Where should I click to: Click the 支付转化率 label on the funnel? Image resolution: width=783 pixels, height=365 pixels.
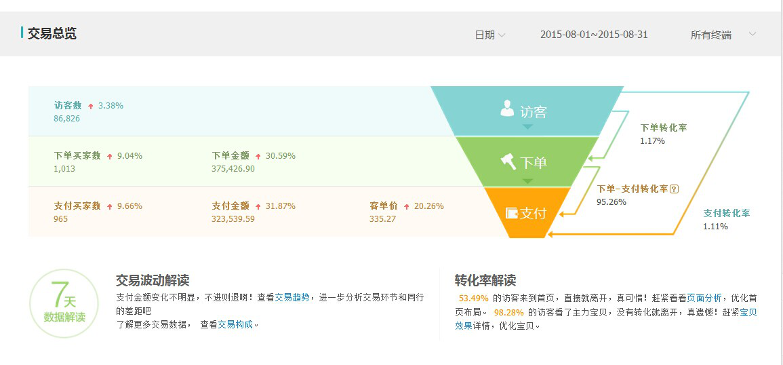point(726,213)
